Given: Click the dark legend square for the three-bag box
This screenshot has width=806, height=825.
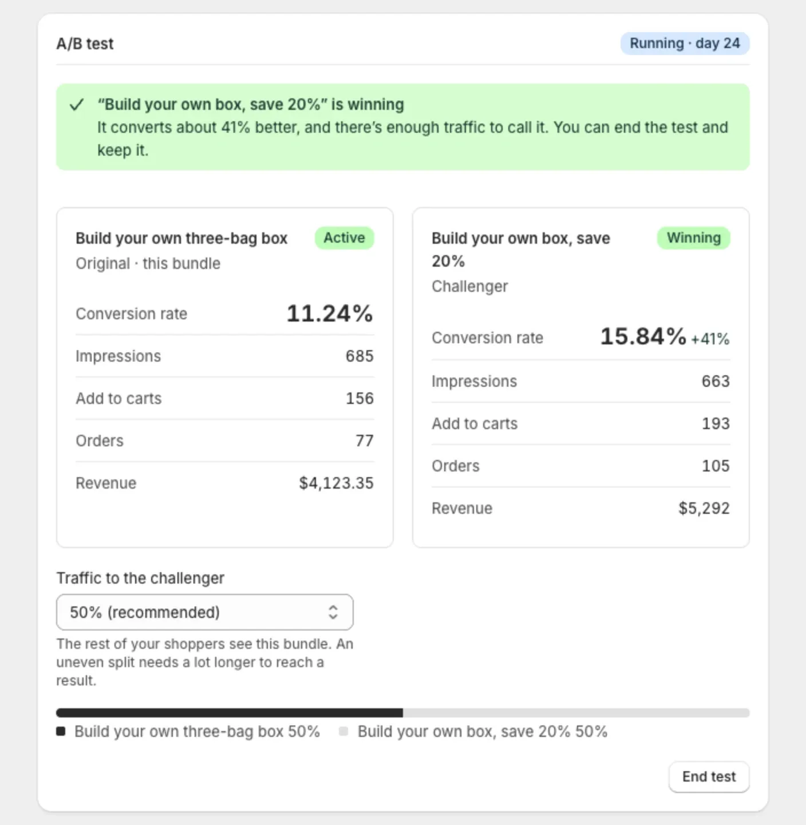Looking at the screenshot, I should (61, 731).
